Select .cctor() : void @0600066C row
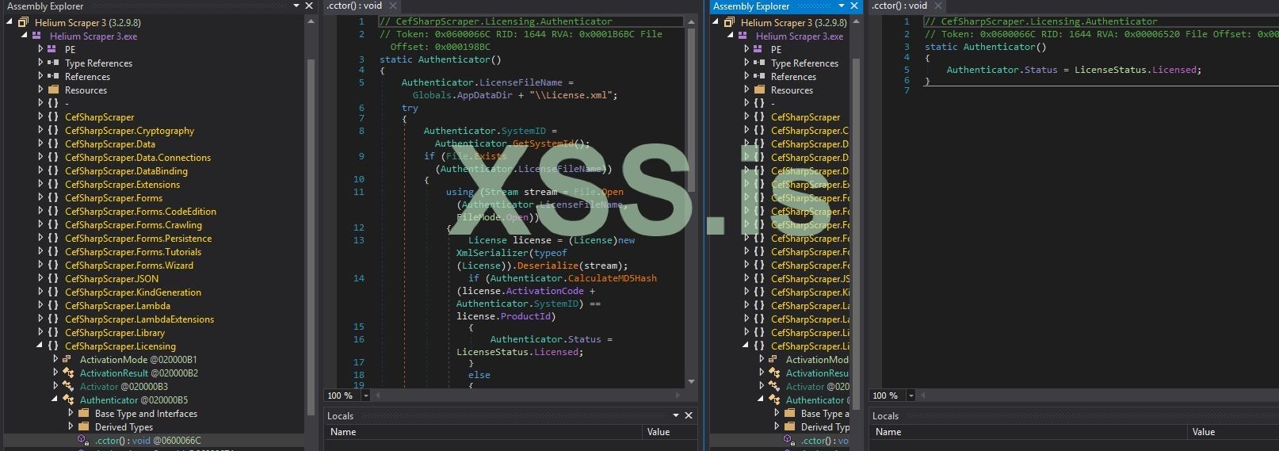This screenshot has width=1279, height=451. 154,440
